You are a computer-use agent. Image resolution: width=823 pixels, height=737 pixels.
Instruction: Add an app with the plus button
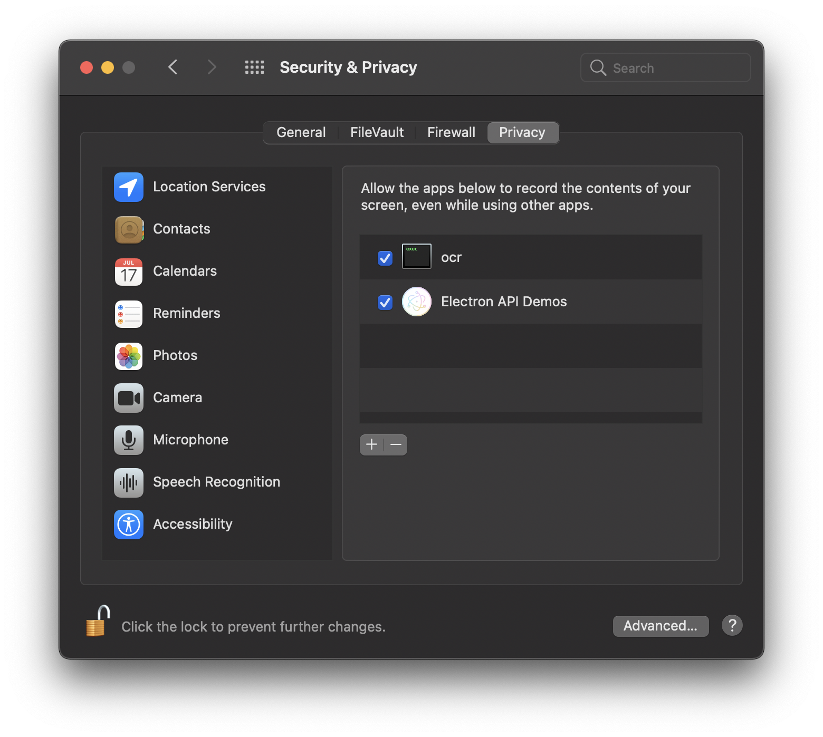click(371, 444)
